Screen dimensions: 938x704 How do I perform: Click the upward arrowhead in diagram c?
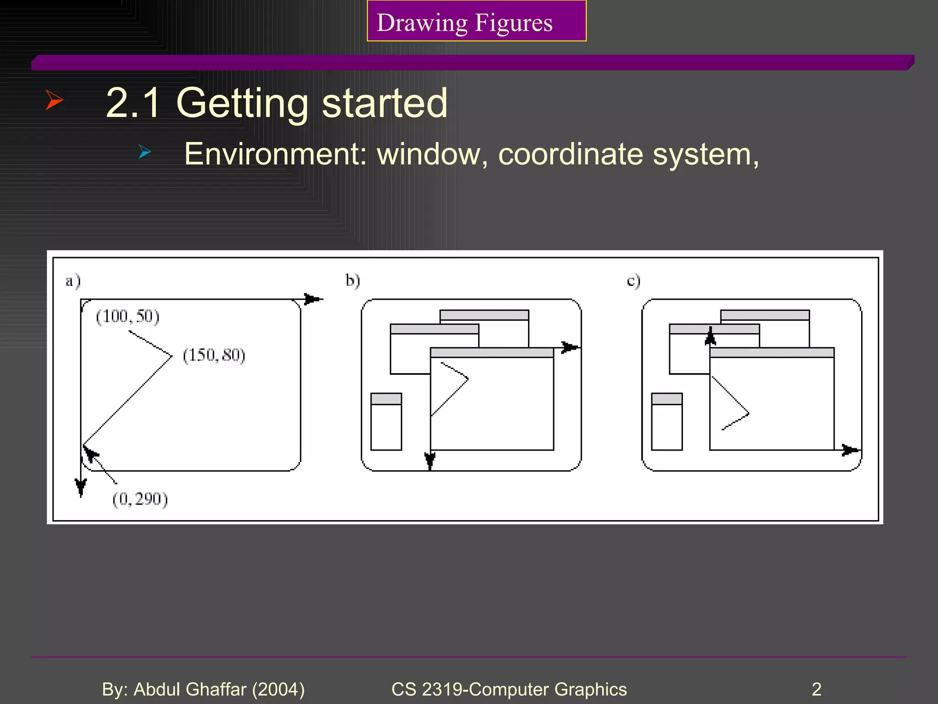coord(710,337)
